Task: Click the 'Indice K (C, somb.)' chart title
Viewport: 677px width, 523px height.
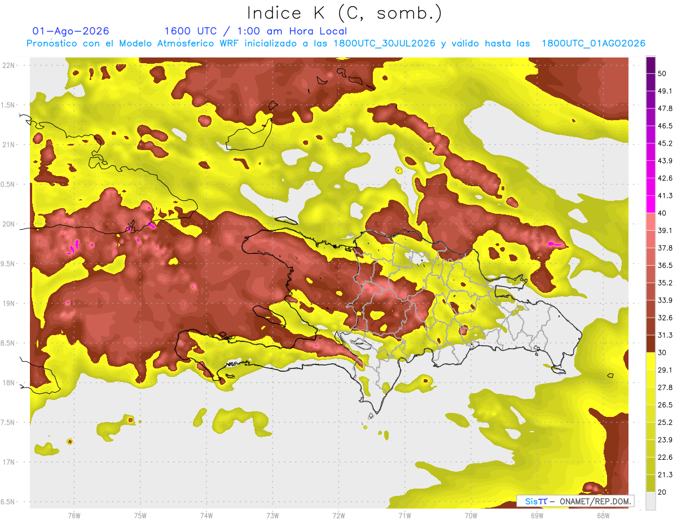Action: (344, 13)
